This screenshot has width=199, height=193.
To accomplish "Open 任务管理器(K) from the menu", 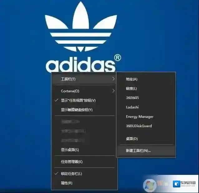I will (72, 162).
